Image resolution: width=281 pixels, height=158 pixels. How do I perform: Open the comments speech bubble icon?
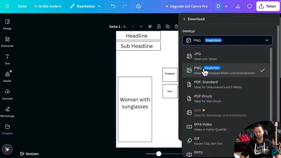(x=249, y=6)
